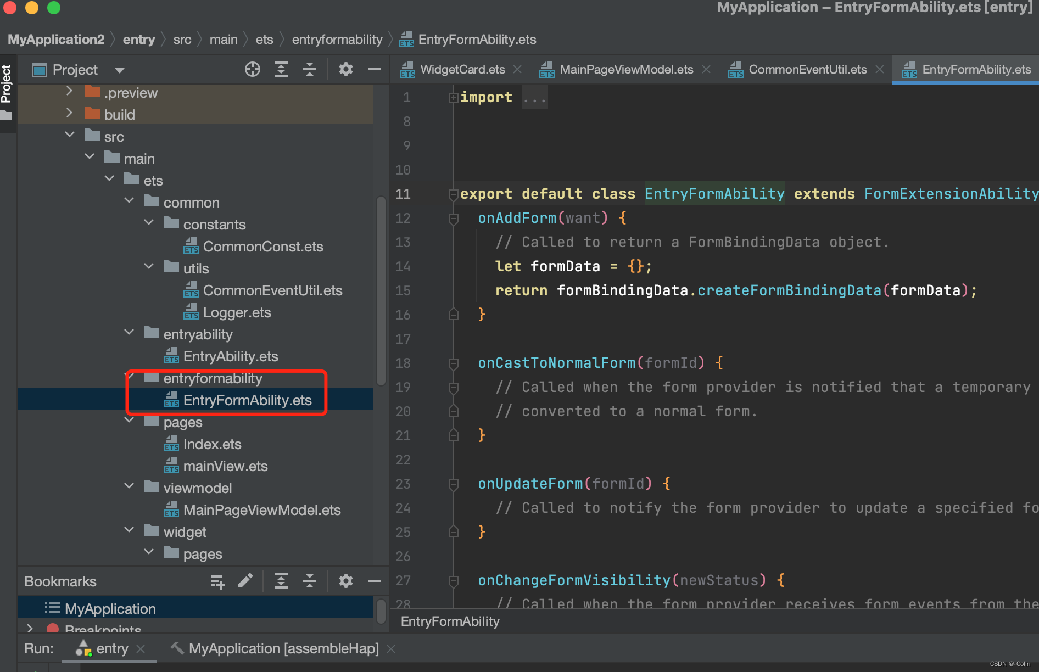Switch to the WidgetCard.ets editor tab
Viewport: 1039px width, 672px height.
click(461, 69)
